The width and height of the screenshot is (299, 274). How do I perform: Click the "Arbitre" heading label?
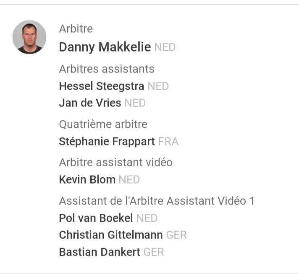tap(76, 29)
